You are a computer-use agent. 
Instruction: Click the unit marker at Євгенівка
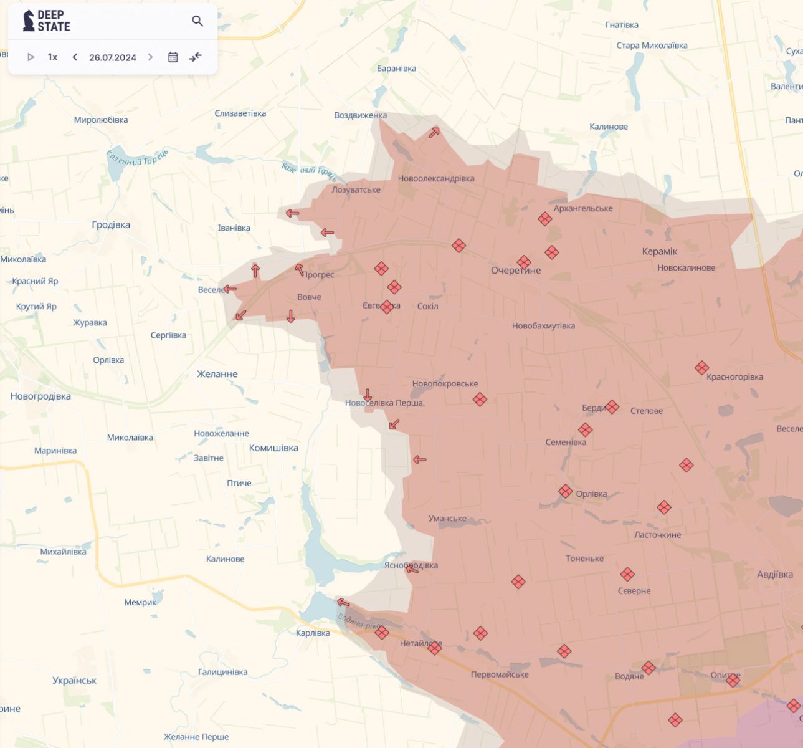(387, 307)
